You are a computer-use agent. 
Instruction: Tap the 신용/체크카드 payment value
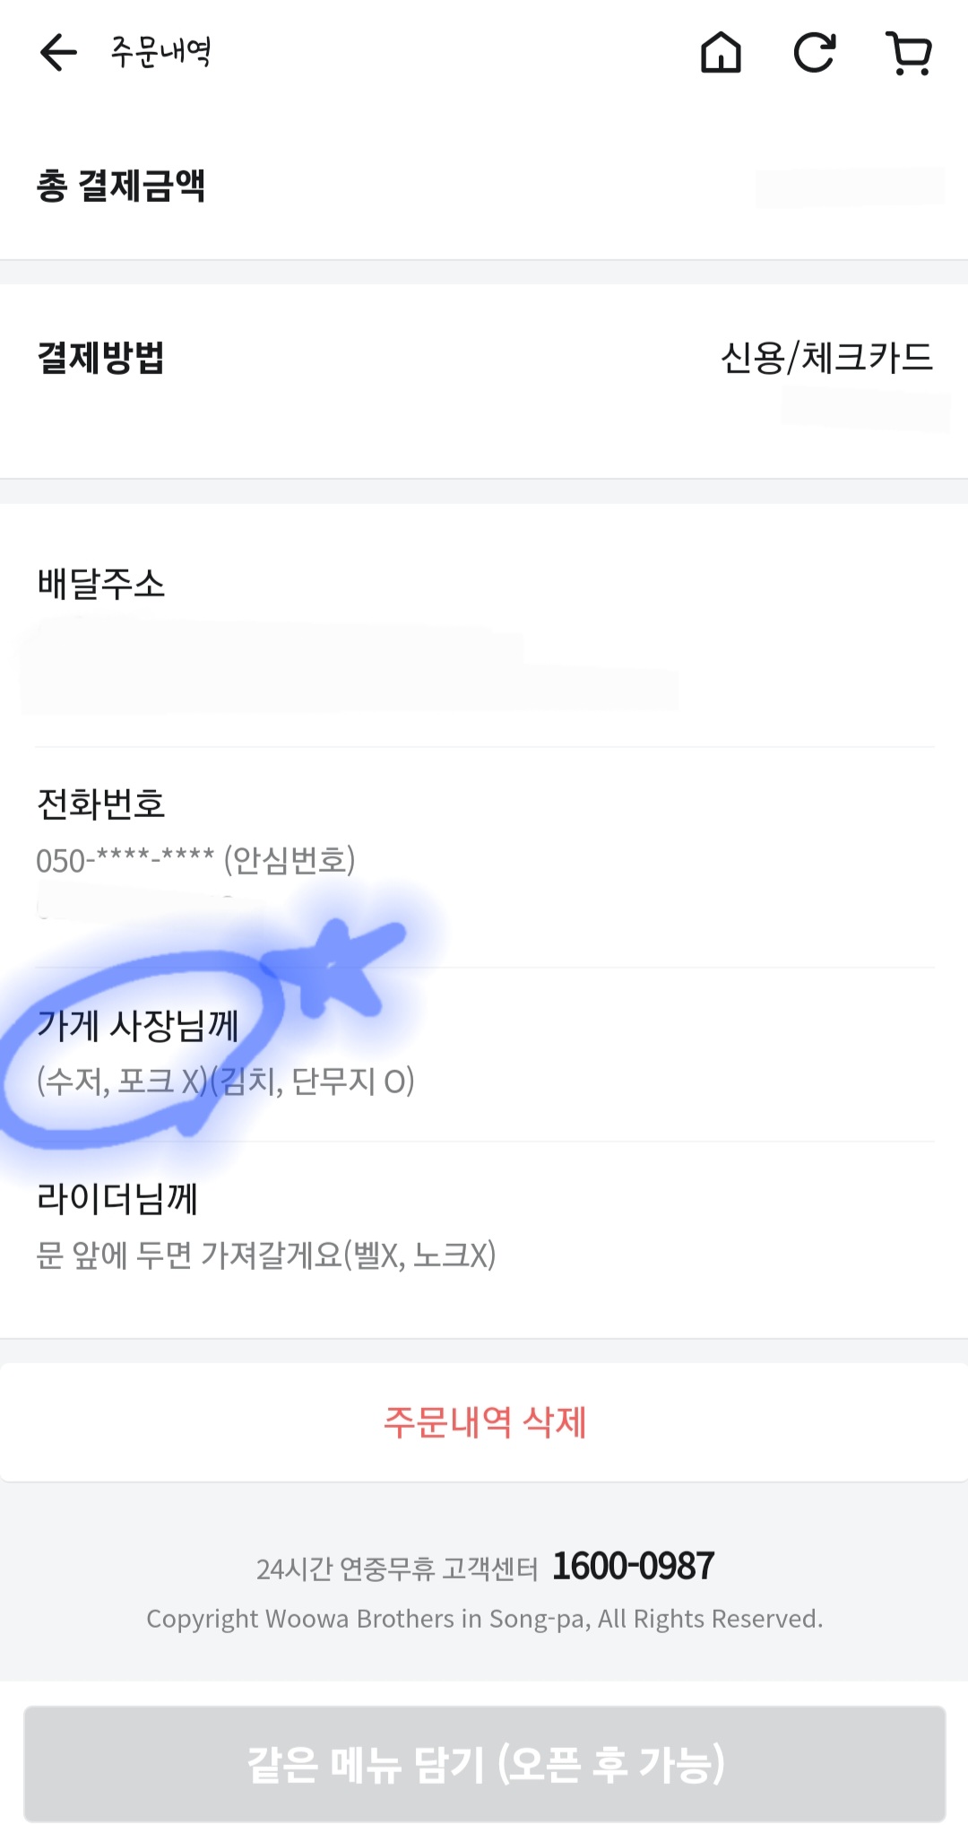[x=826, y=357]
